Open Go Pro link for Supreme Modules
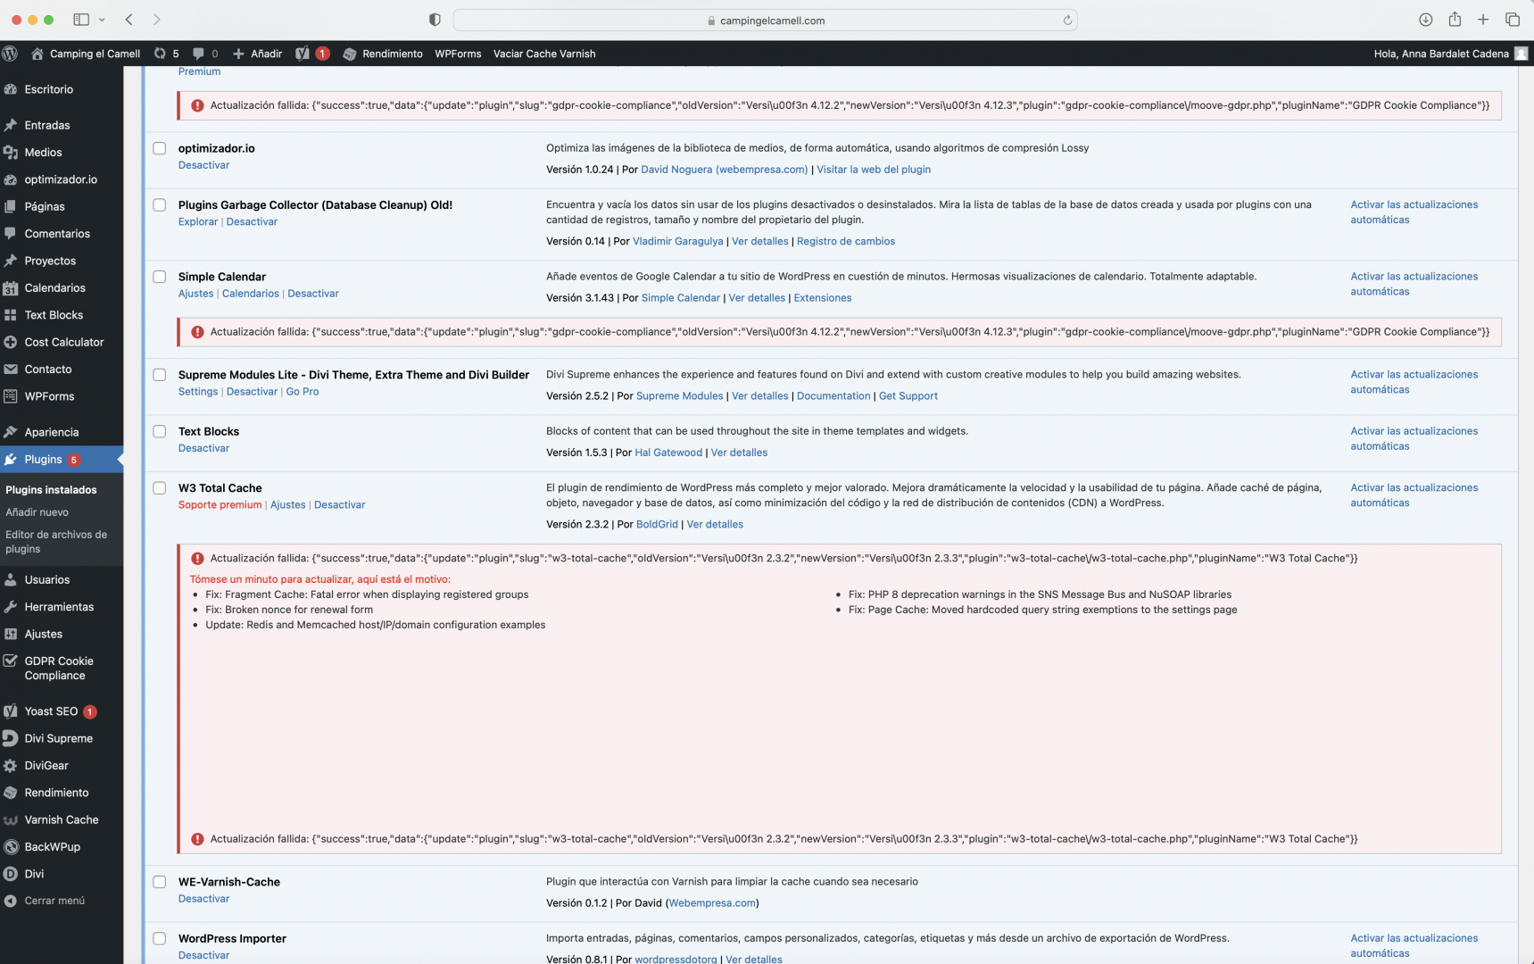The width and height of the screenshot is (1534, 964). [303, 392]
